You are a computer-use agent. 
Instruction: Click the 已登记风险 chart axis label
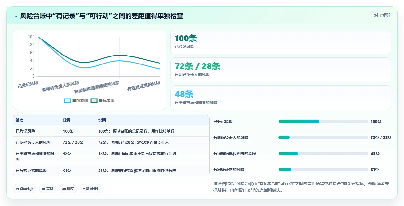click(x=28, y=85)
